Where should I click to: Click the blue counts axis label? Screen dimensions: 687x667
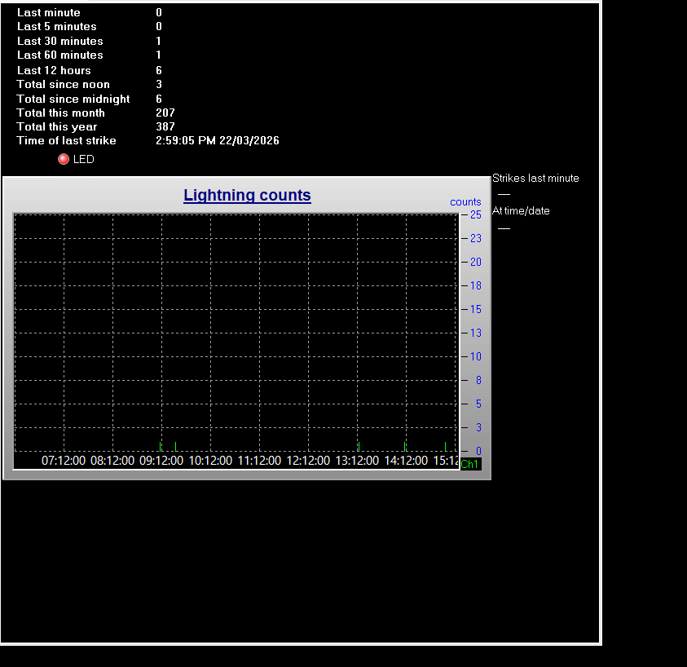[x=465, y=202]
